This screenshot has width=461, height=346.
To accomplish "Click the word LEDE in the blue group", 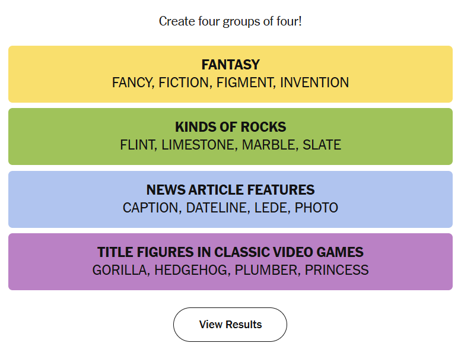I will [271, 208].
